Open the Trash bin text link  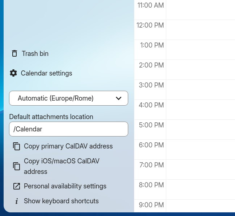point(35,54)
